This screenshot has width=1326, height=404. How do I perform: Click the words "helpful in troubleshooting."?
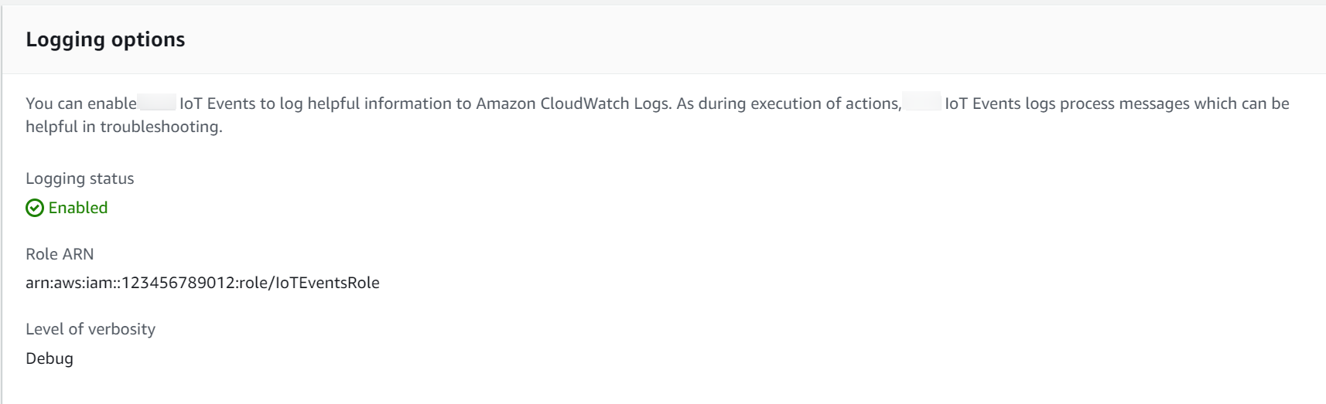click(x=124, y=127)
